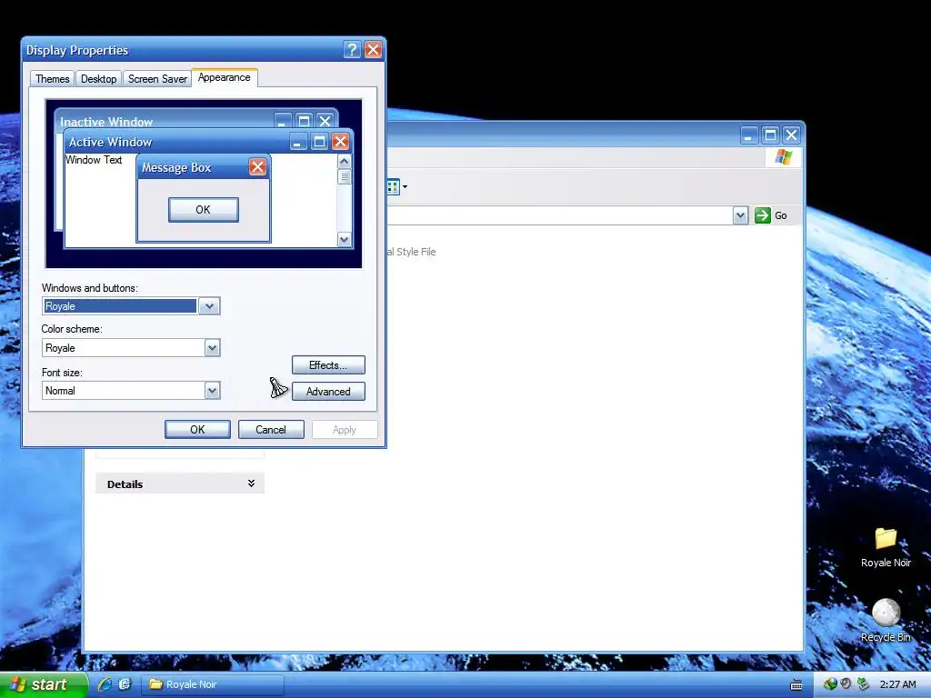Open the Windows and buttons dropdown
The height and width of the screenshot is (698, 931).
pyautogui.click(x=209, y=306)
